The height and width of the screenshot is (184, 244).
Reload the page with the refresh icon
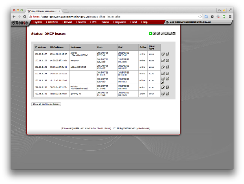pos(24,17)
